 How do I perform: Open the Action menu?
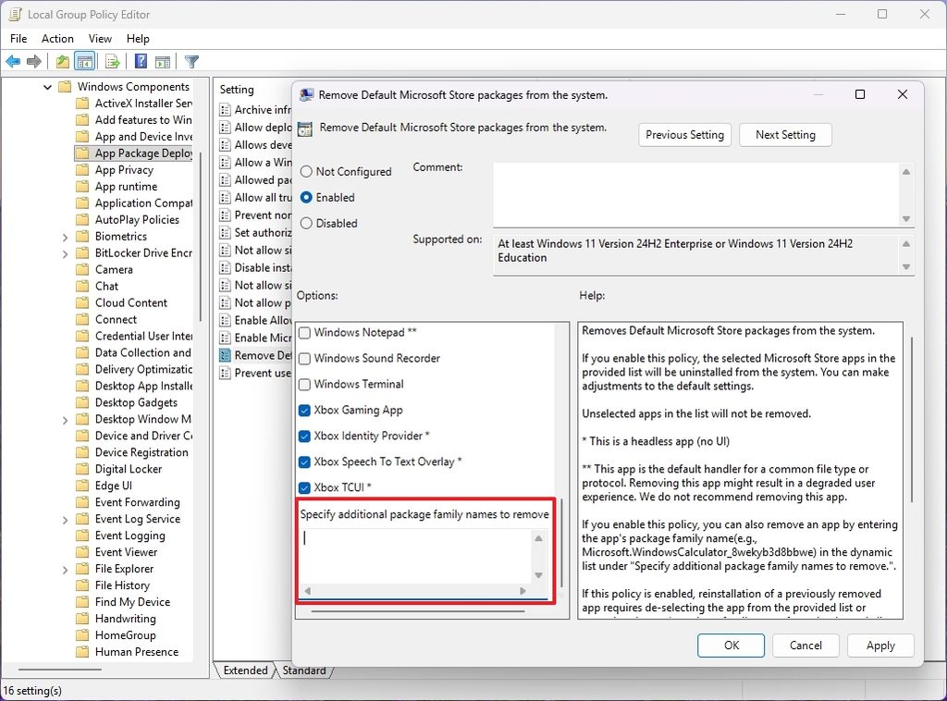57,39
